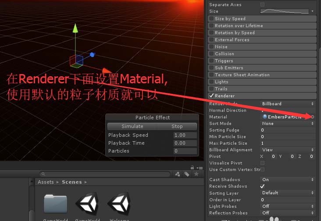Viewport: 321px width, 221px height.
Task: Enable the Rotation by Speed module
Action: [x=211, y=32]
